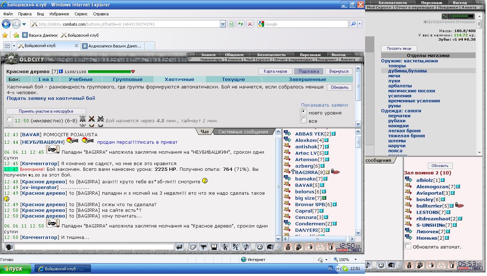
Task: Select the моего уровня radio button
Action: 304,112
